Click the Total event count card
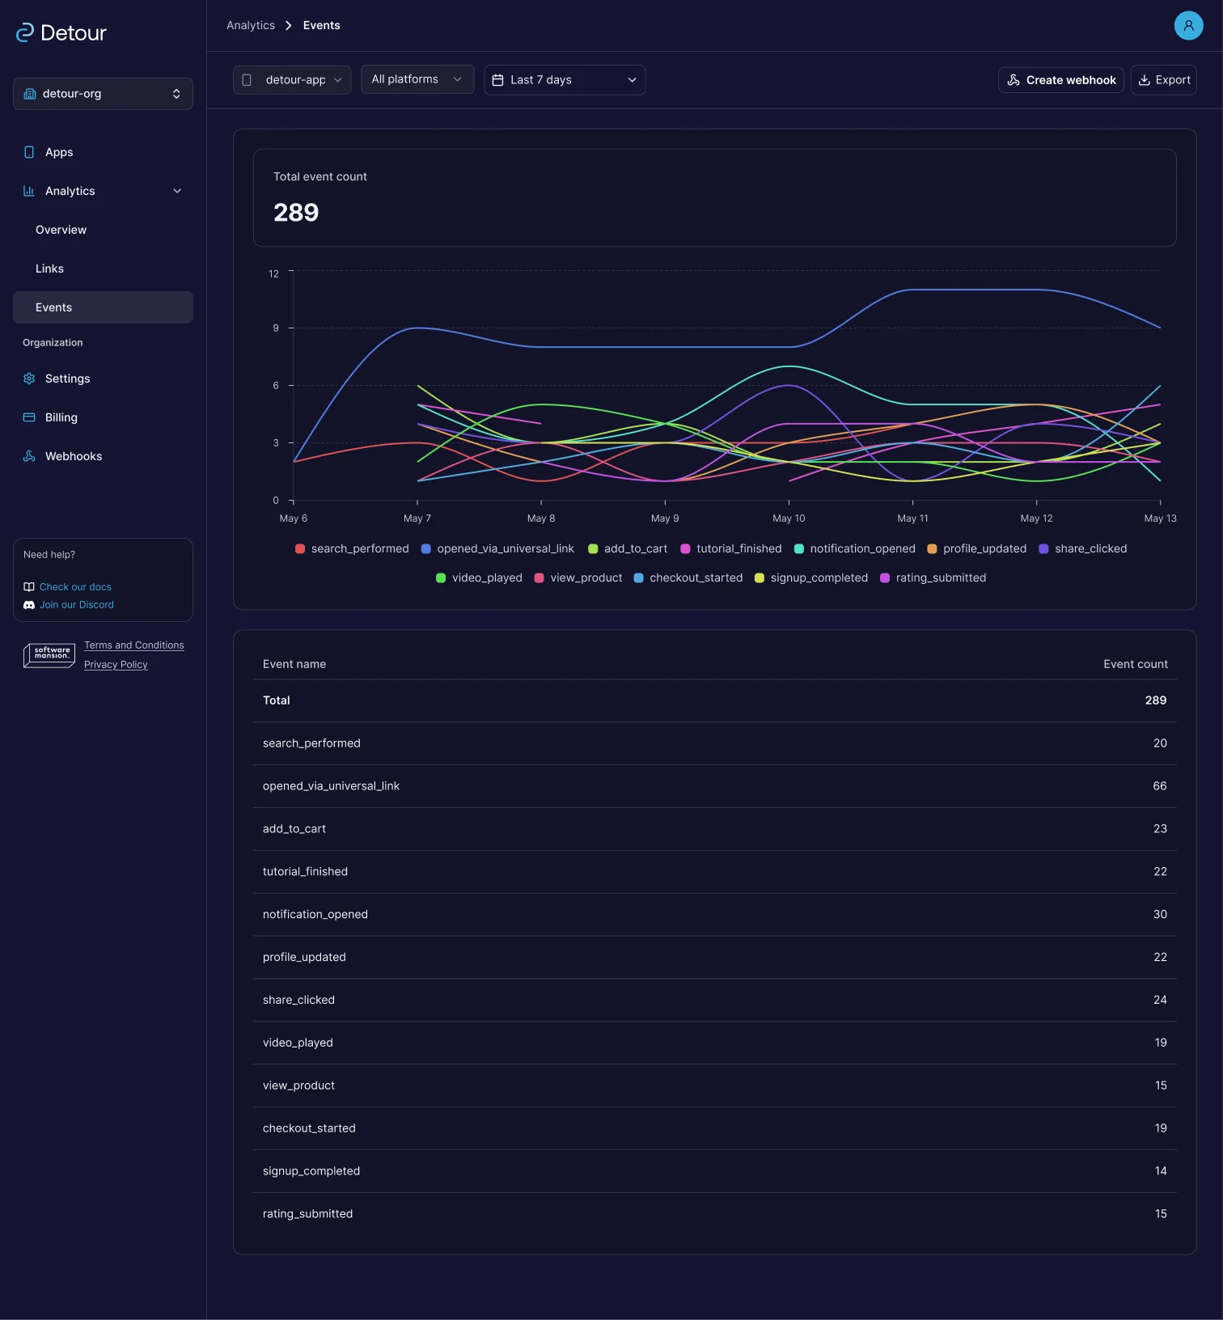The image size is (1223, 1320). [715, 198]
